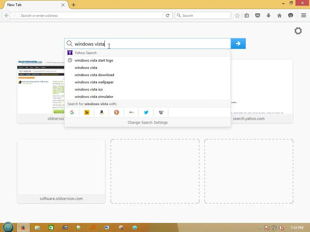Show bookmarks list icon

tap(247, 15)
